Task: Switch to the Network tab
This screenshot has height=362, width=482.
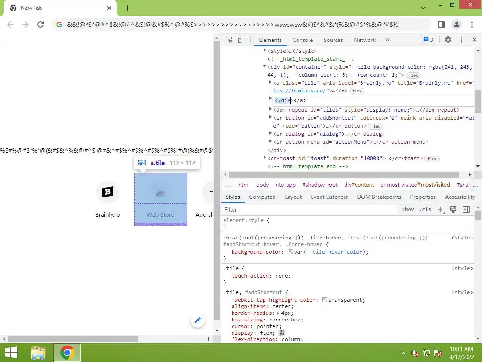Action: point(365,40)
